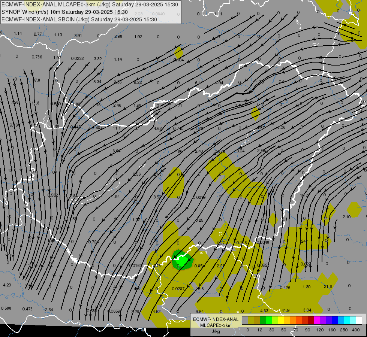The image size is (367, 337).
Task: Click the map value 0.854 near green cell
Action: tap(200, 266)
